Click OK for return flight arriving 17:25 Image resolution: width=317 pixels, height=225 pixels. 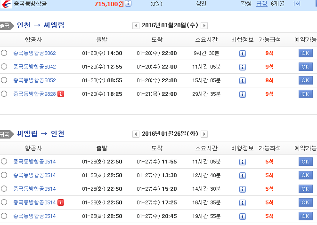coord(306,202)
